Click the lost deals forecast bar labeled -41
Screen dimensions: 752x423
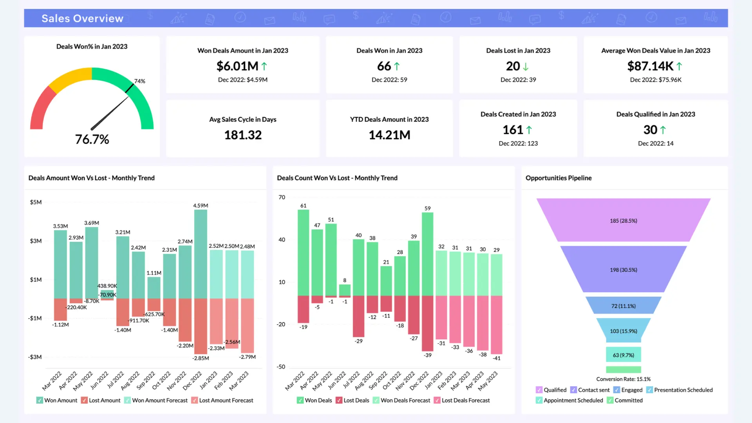point(497,325)
